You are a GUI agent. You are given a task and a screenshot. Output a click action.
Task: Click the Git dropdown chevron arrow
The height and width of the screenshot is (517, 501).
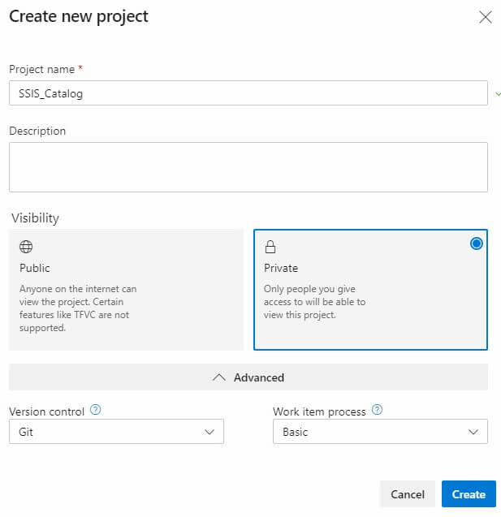(x=209, y=432)
